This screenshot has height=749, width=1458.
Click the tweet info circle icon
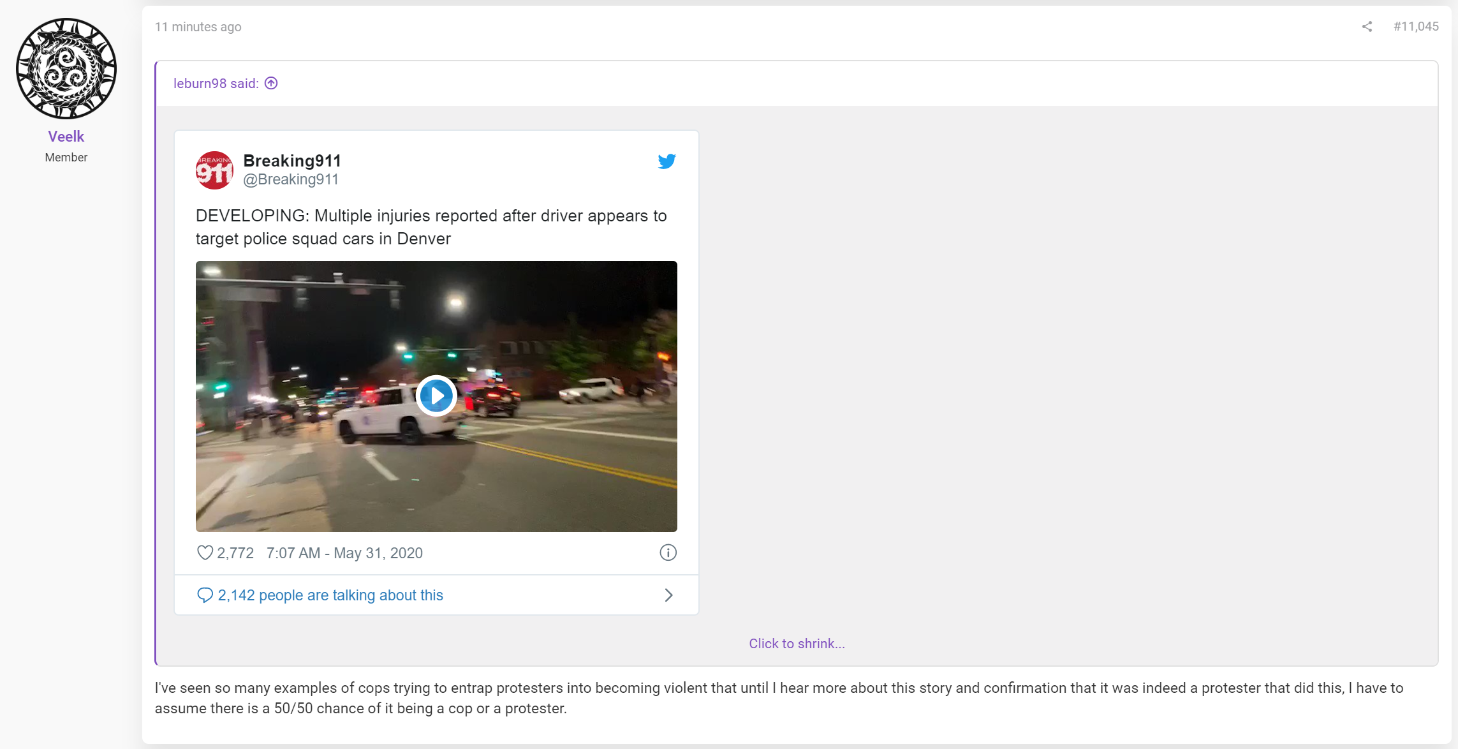[668, 552]
